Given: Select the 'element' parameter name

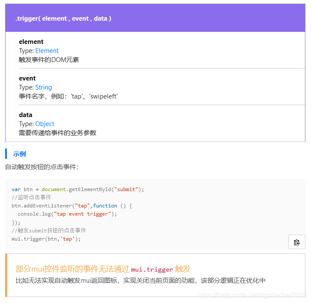Looking at the screenshot, I should pos(31,42).
